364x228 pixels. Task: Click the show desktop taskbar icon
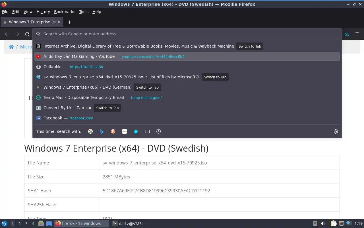tap(49, 224)
